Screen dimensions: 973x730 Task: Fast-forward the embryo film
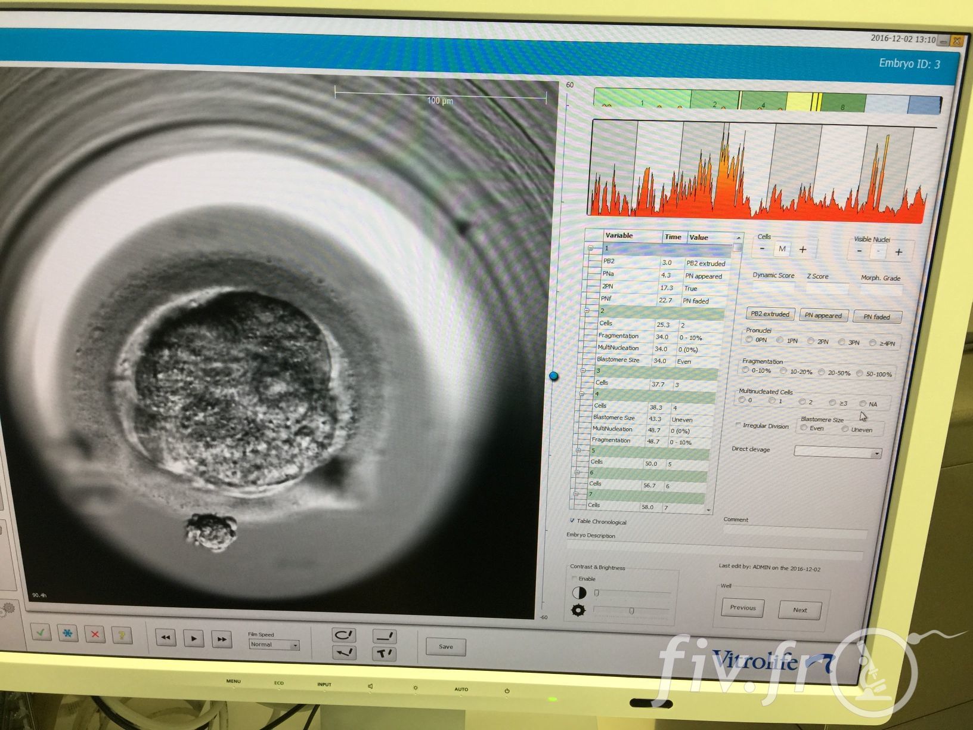(x=222, y=639)
